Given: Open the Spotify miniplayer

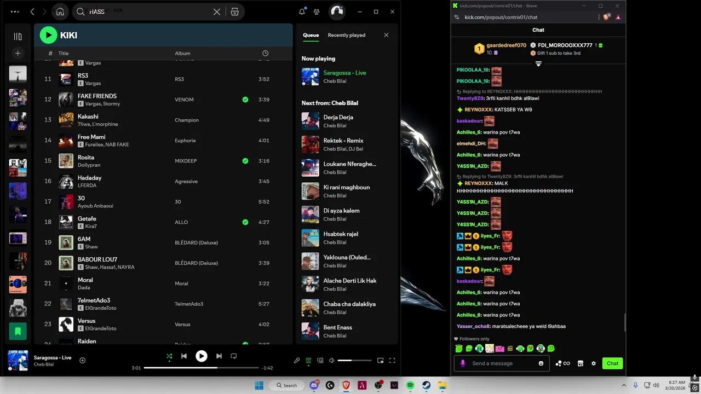Looking at the screenshot, I should (x=381, y=361).
